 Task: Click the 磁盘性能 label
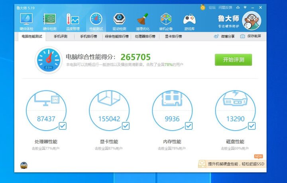pos(235,142)
